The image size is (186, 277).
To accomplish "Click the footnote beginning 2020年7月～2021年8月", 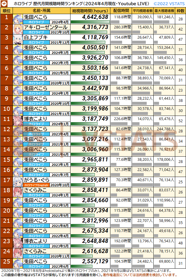I will point(86,271).
